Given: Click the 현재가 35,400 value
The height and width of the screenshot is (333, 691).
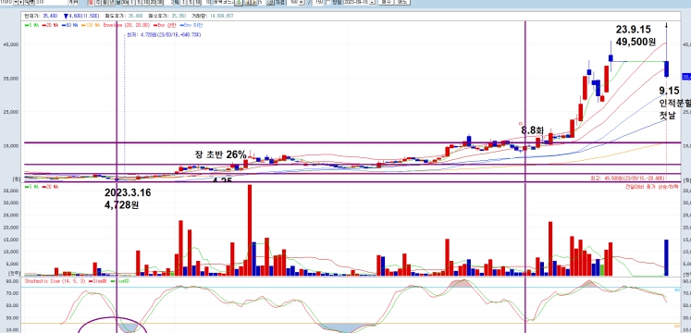Looking at the screenshot, I should (50, 16).
